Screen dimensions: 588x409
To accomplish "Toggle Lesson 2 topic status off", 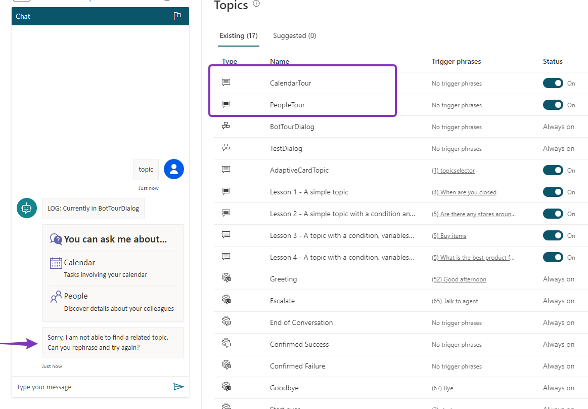I will point(553,214).
